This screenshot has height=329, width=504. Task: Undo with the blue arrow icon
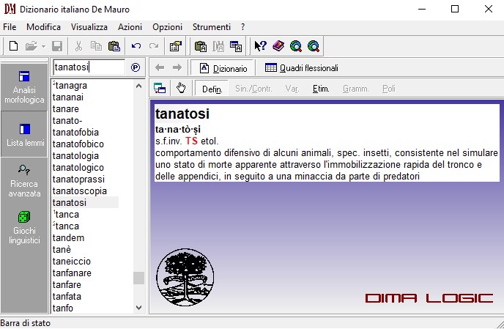point(136,46)
